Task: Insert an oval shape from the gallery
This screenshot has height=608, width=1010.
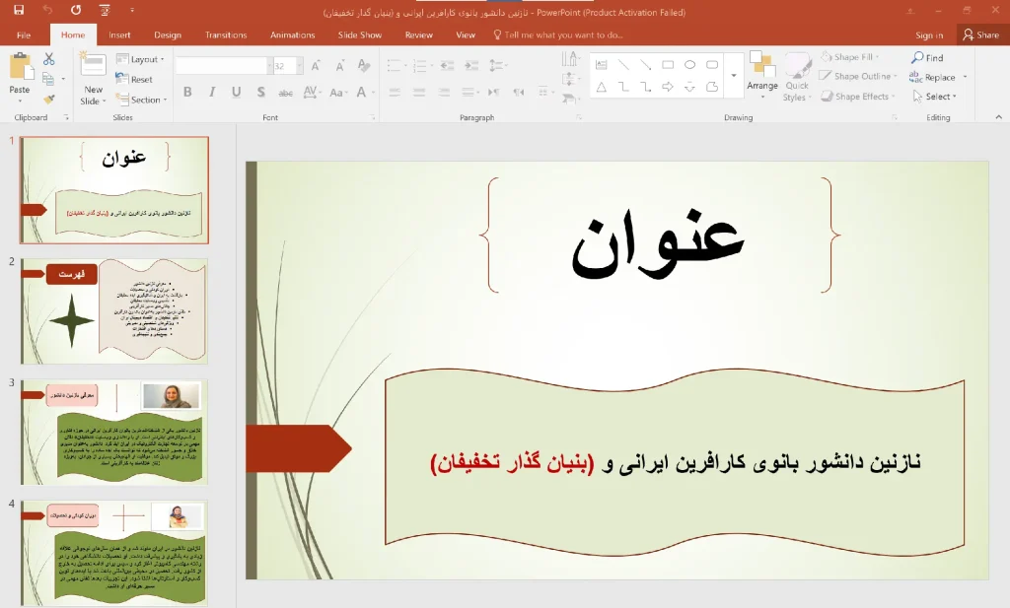Action: (x=690, y=65)
